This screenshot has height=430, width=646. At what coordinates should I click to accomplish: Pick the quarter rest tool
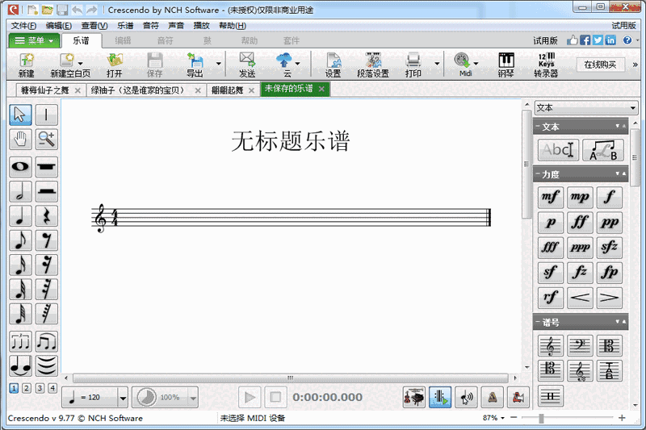47,216
